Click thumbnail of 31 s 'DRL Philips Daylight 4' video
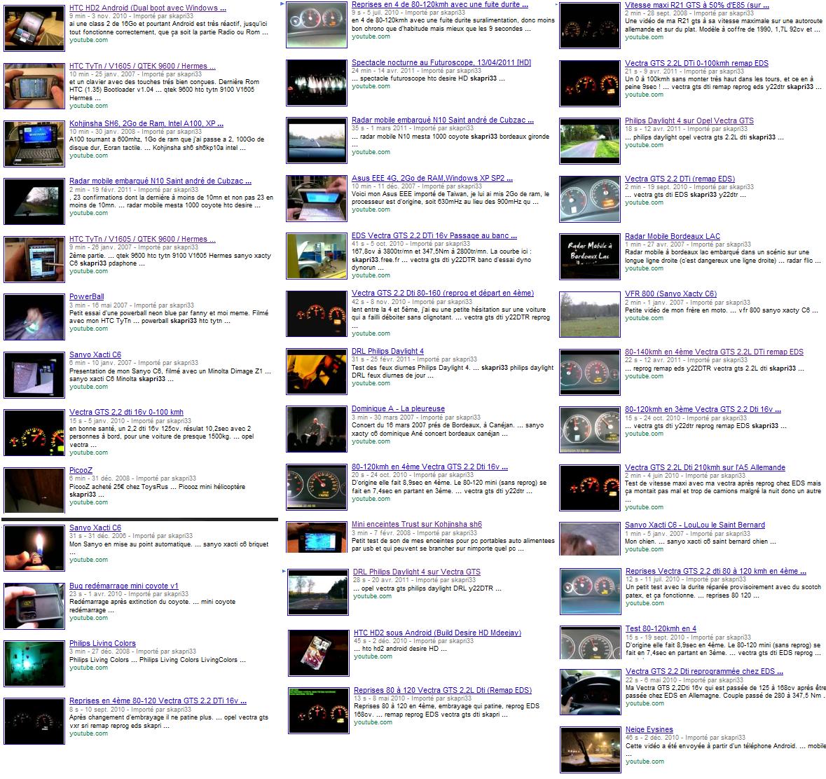Image resolution: width=826 pixels, height=779 pixels. 317,371
